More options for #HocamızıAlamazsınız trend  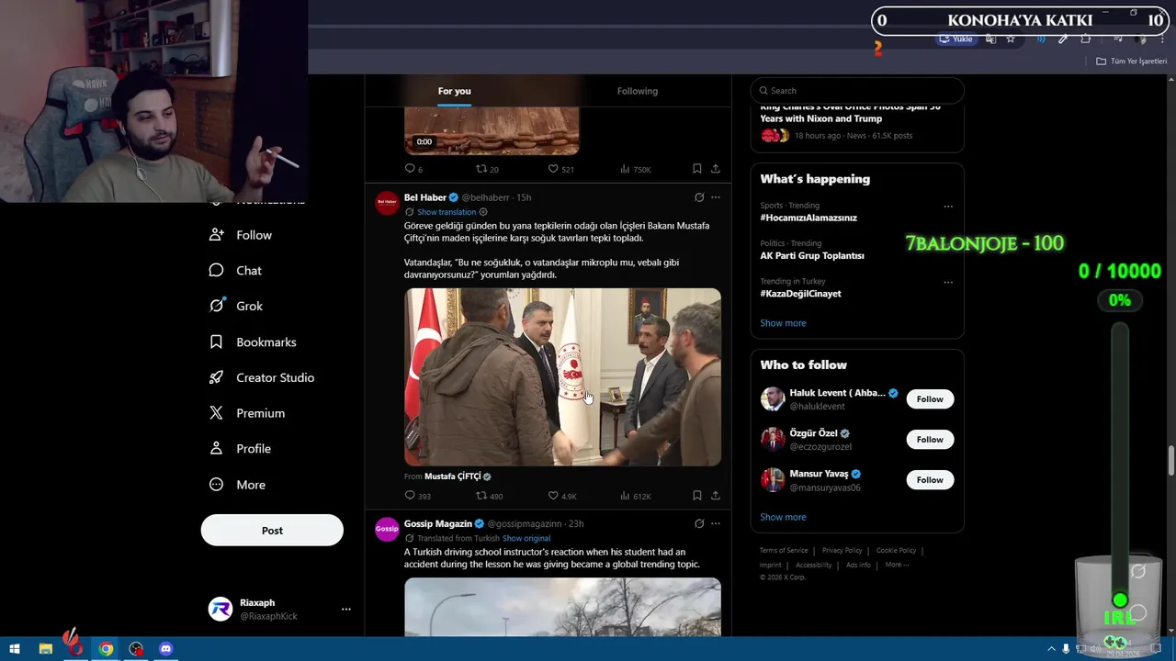[948, 207]
